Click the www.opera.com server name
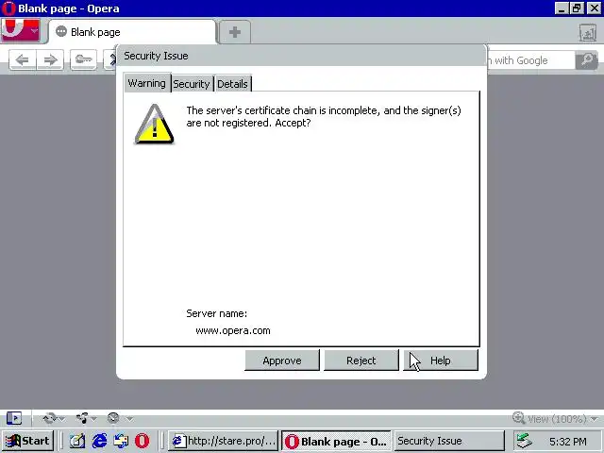The width and height of the screenshot is (604, 453). [x=233, y=330]
